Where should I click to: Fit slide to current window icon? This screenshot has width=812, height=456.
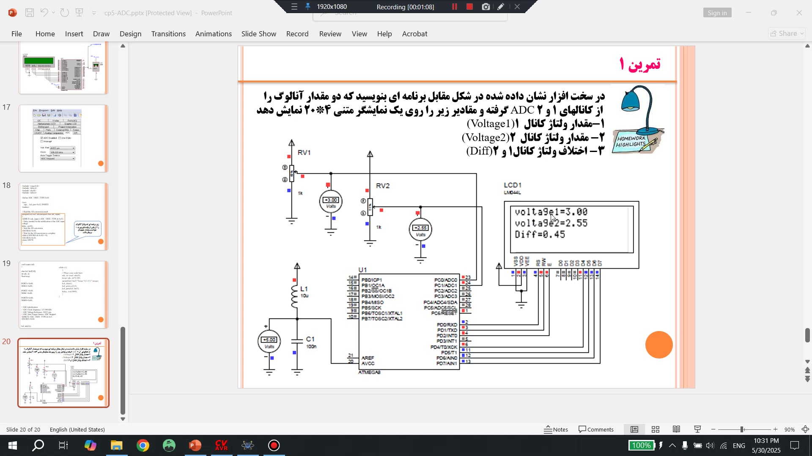pyautogui.click(x=806, y=429)
